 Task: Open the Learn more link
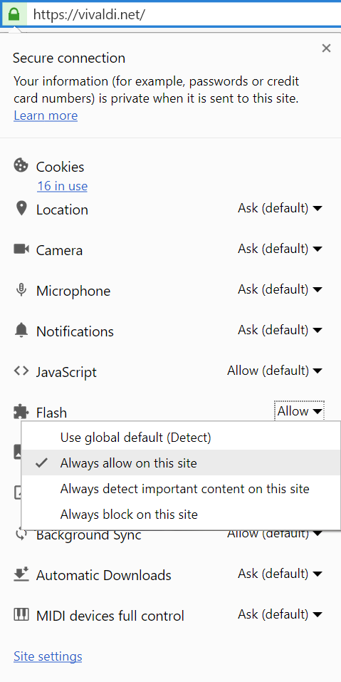pos(46,115)
